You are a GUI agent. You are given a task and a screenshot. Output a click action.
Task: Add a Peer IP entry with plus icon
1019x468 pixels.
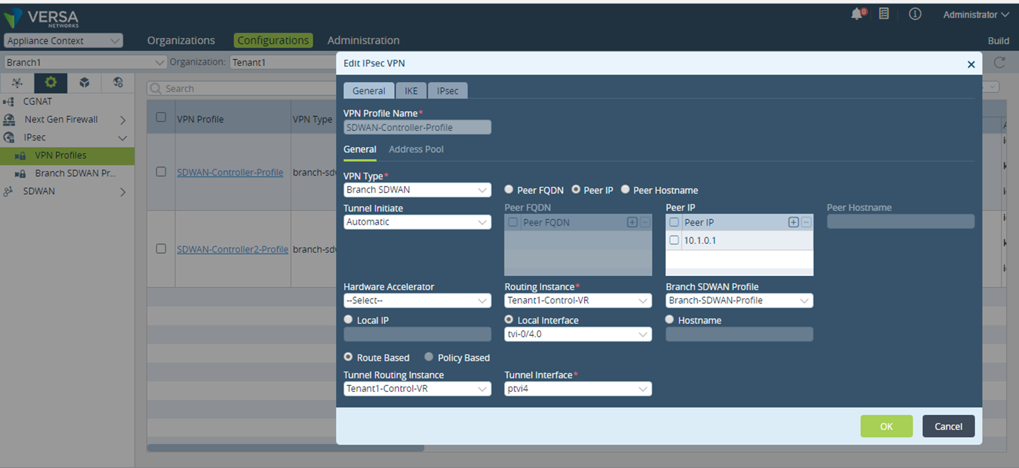pos(793,222)
